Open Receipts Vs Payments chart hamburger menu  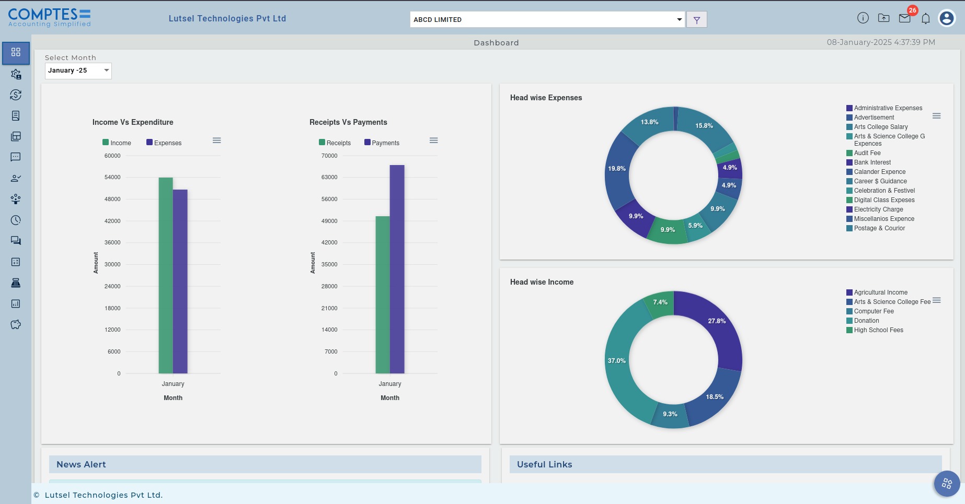pos(434,140)
